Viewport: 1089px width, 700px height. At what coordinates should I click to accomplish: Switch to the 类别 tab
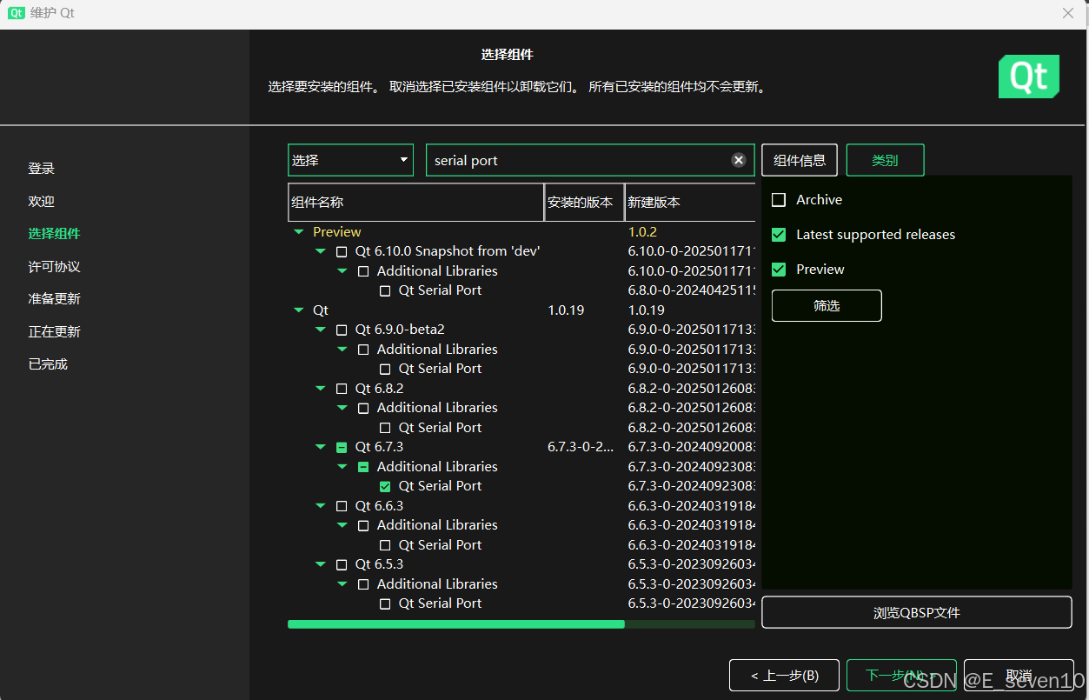pos(885,160)
